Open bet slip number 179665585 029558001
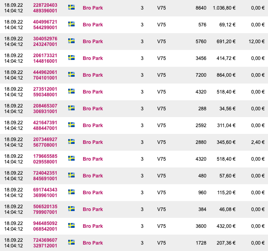Screen dimensions: 268x251 pos(45,159)
